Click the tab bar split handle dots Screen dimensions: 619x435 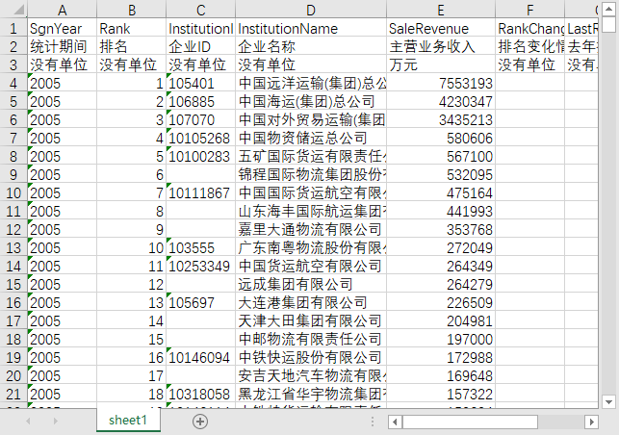click(373, 422)
